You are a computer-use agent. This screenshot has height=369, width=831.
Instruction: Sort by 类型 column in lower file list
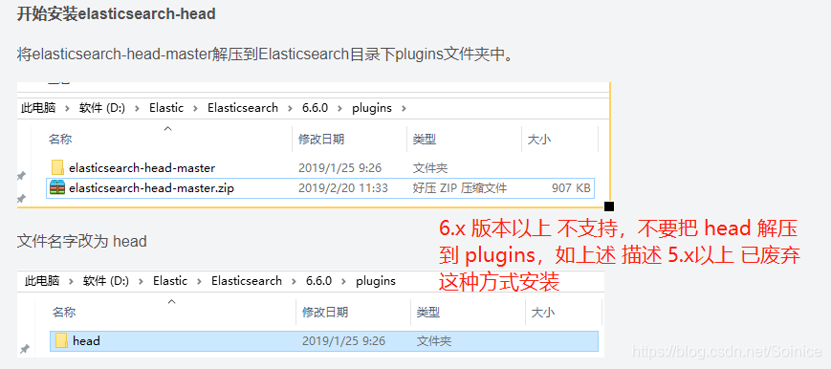point(428,313)
